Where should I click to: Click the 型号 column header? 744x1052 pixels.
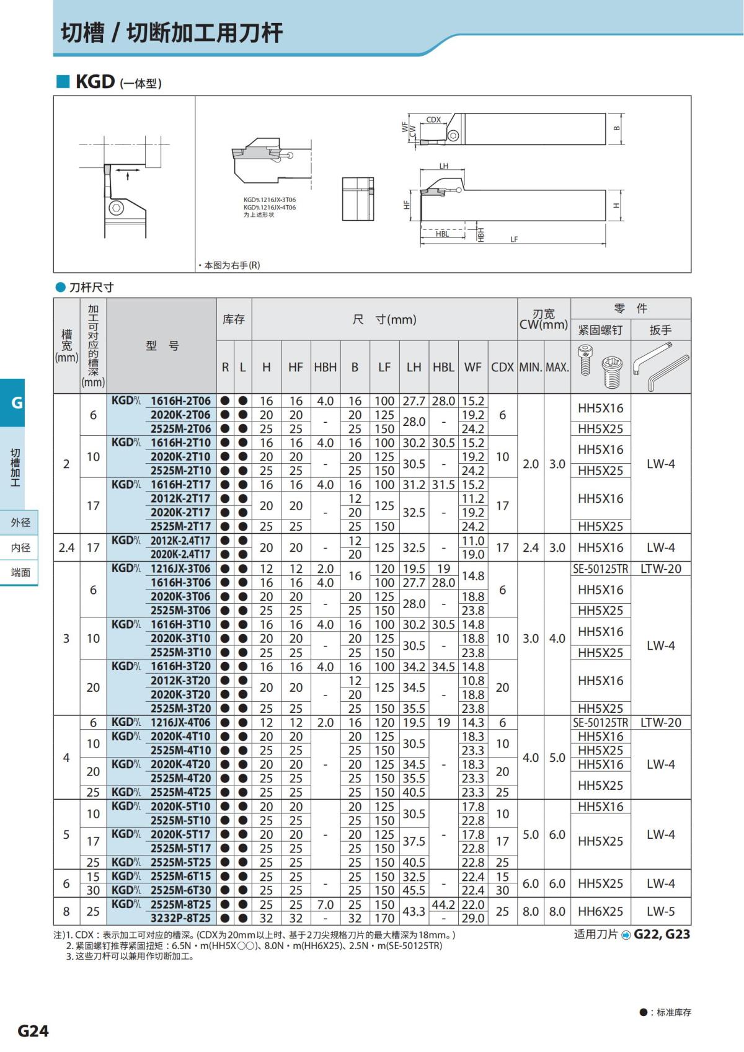162,346
